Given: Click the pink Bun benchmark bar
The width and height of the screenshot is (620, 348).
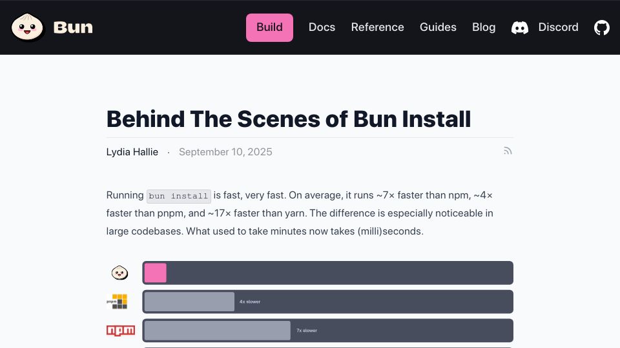Looking at the screenshot, I should pyautogui.click(x=156, y=273).
